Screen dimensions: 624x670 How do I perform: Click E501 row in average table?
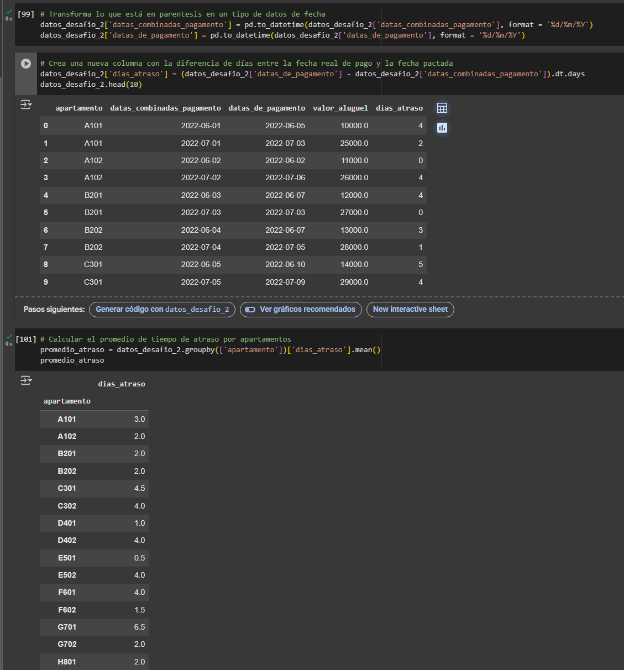point(94,558)
